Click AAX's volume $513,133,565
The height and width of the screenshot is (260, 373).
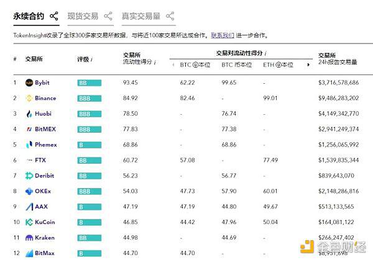click(x=336, y=207)
